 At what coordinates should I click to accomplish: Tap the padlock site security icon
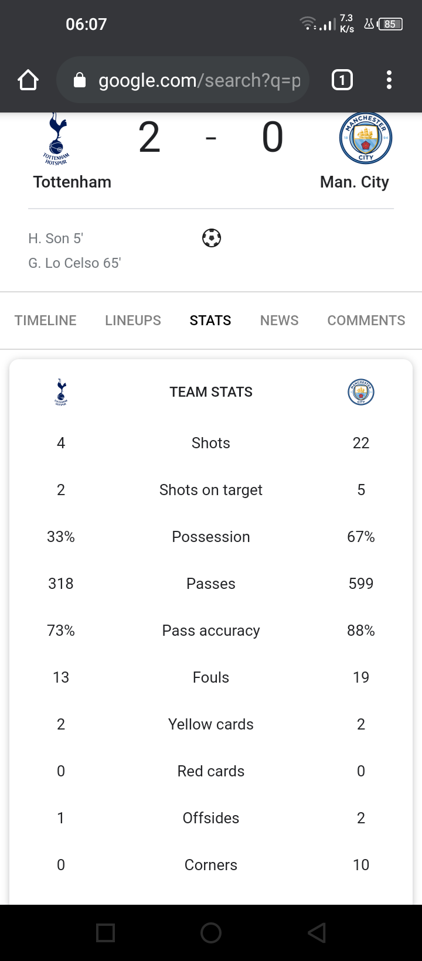[80, 80]
